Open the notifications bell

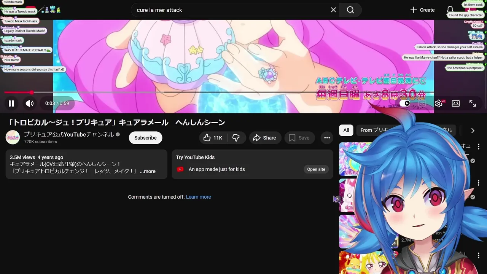pyautogui.click(x=450, y=10)
